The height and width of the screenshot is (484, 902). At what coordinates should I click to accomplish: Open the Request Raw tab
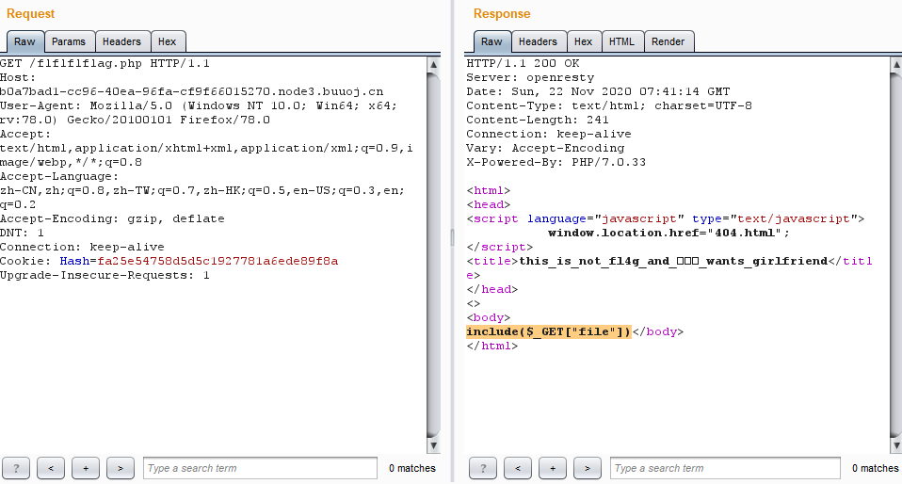click(24, 42)
